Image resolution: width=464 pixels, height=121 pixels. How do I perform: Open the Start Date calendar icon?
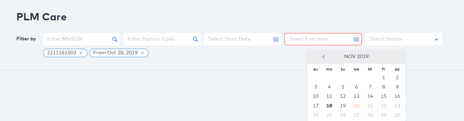click(276, 39)
